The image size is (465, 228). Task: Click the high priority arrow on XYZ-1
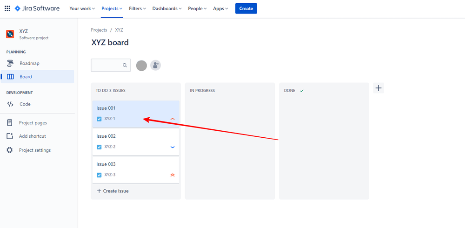(x=173, y=119)
